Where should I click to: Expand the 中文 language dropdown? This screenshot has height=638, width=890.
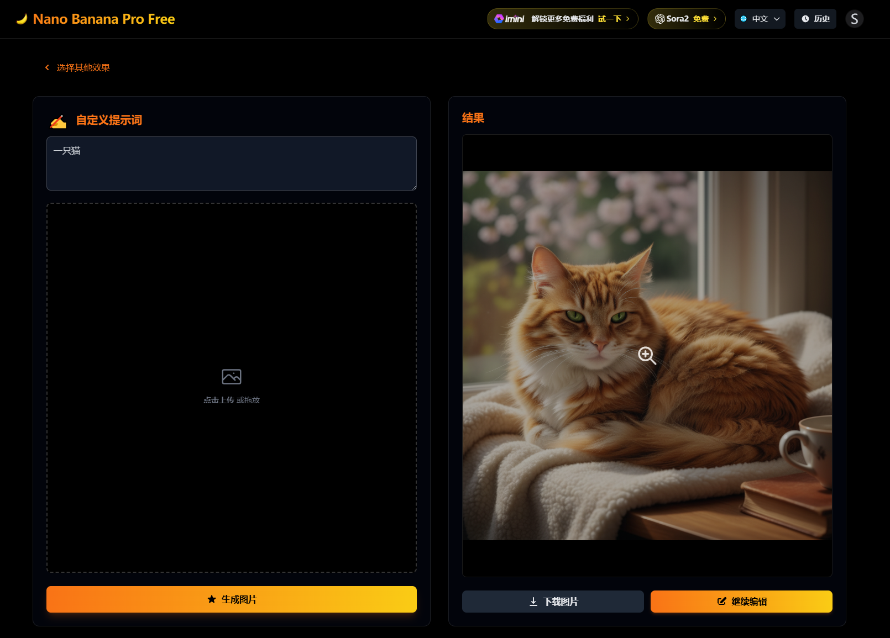(760, 19)
